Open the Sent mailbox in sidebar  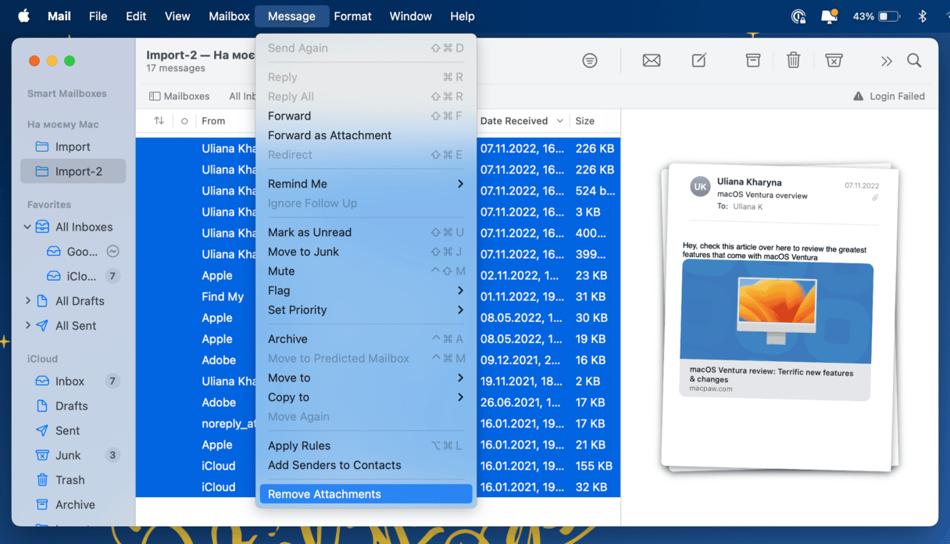click(x=73, y=431)
